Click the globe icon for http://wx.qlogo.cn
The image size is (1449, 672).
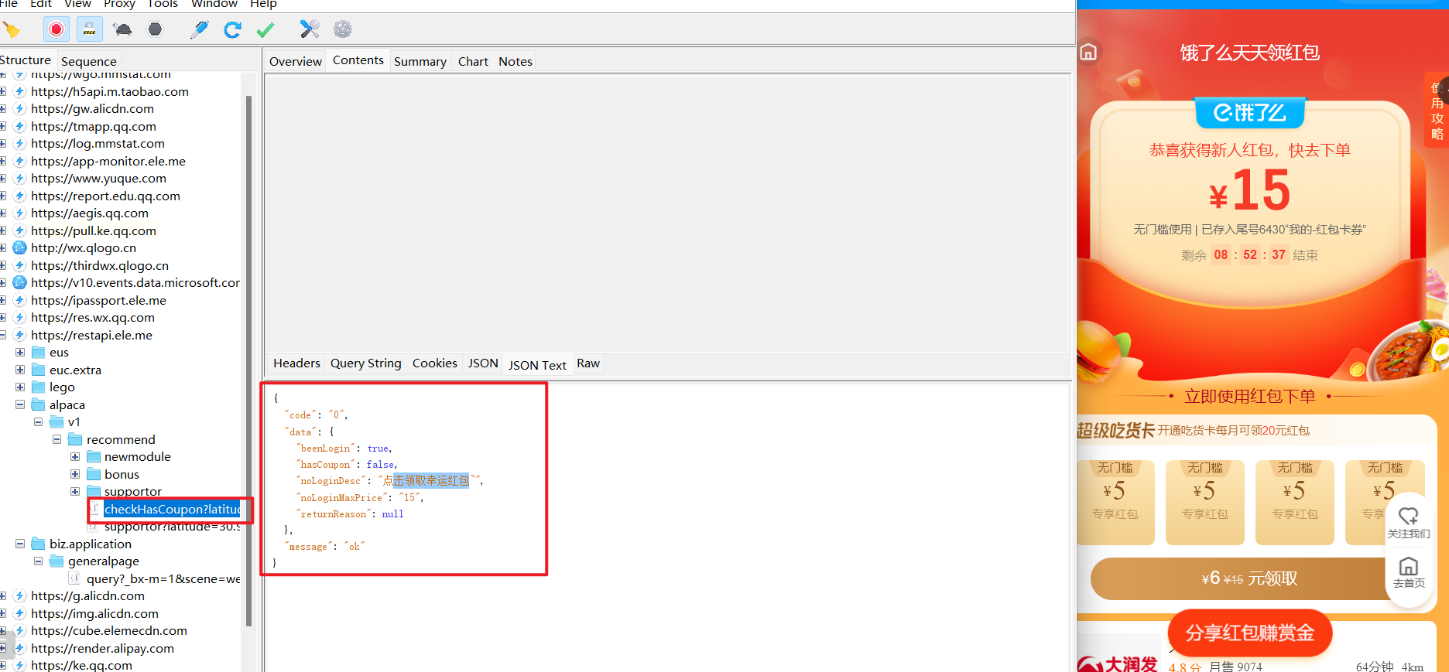tap(20, 248)
